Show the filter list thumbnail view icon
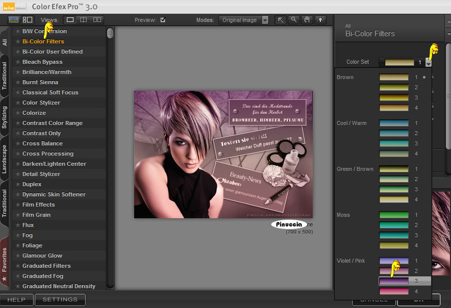The height and width of the screenshot is (308, 451). coord(14,20)
